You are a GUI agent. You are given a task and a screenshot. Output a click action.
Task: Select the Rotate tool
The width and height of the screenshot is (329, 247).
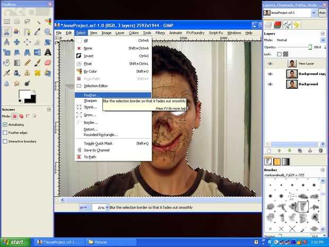point(48,42)
